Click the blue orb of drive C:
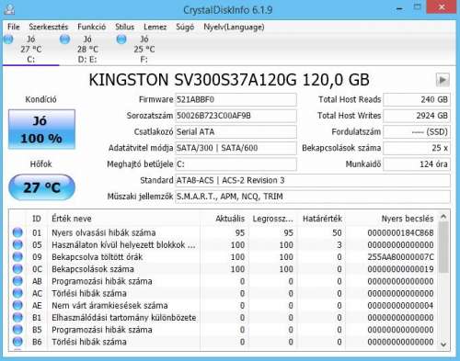The width and height of the screenshot is (460, 361). pyautogui.click(x=8, y=39)
